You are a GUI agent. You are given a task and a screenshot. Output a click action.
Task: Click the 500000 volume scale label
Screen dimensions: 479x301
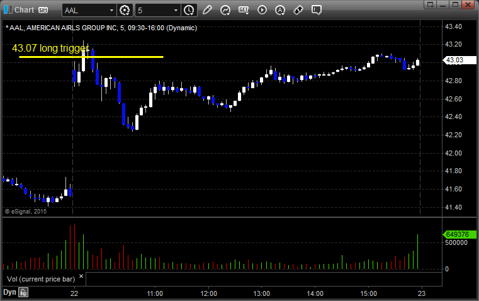(x=456, y=242)
